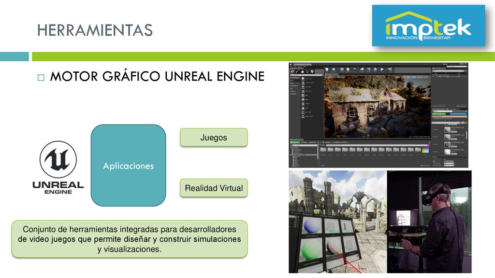Click Save All in Content Browser
This screenshot has width=495, height=278.
tap(313, 142)
